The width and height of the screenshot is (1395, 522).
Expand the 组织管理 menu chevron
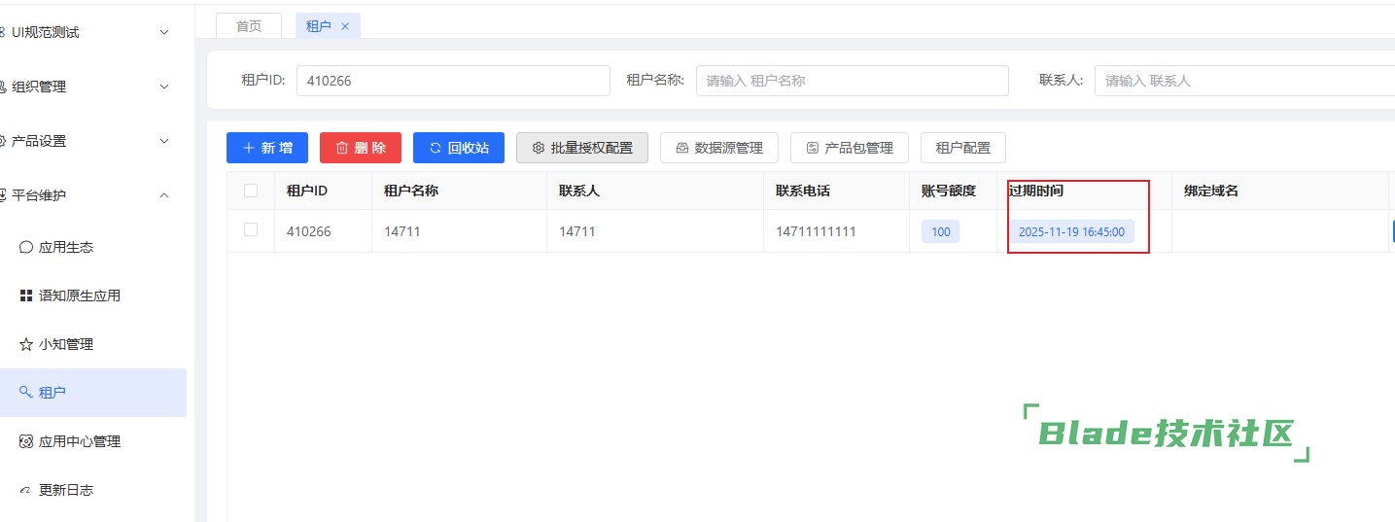pos(164,87)
